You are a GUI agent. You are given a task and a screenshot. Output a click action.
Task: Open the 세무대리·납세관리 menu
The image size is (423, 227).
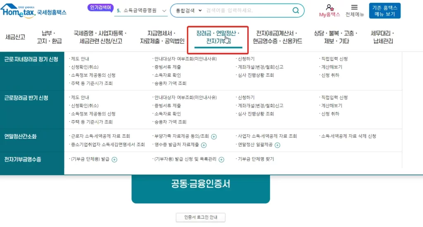[383, 37]
